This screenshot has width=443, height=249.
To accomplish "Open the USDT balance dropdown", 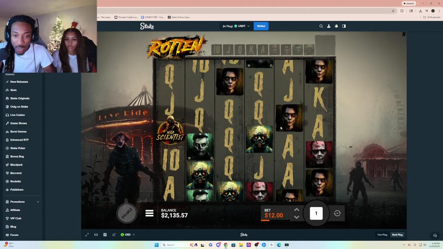I will [x=236, y=26].
